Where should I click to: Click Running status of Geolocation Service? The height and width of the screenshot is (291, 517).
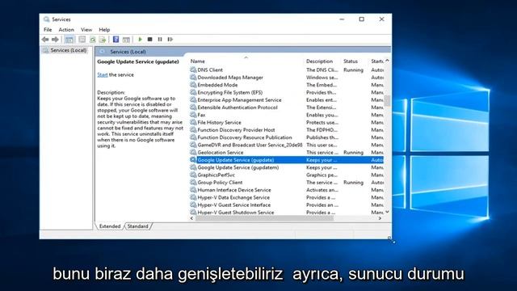coord(353,153)
